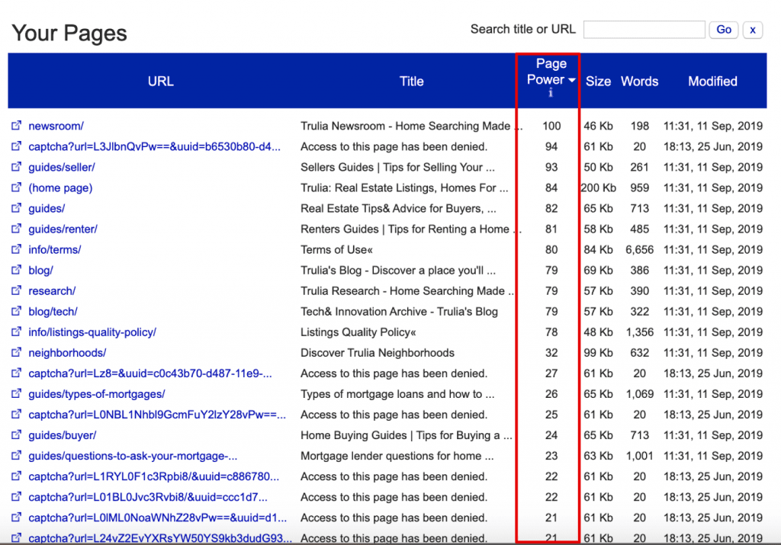Click external icon beside guides/types-of-mortgages/
Screen dimensions: 781x545
point(17,393)
